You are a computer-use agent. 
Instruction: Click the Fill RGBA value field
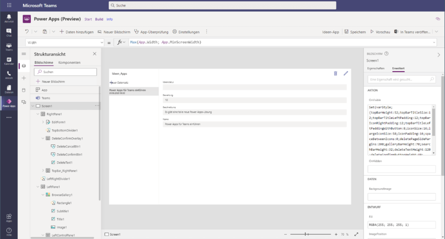[401, 225]
